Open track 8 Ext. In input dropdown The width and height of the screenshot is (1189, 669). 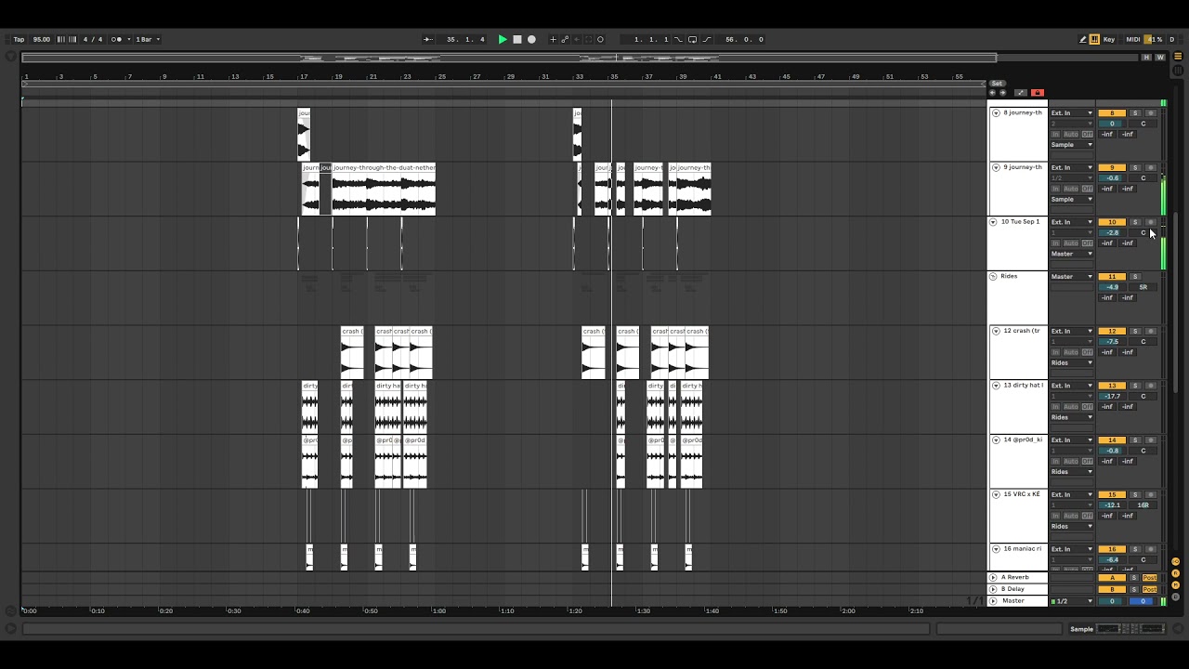[x=1072, y=113]
